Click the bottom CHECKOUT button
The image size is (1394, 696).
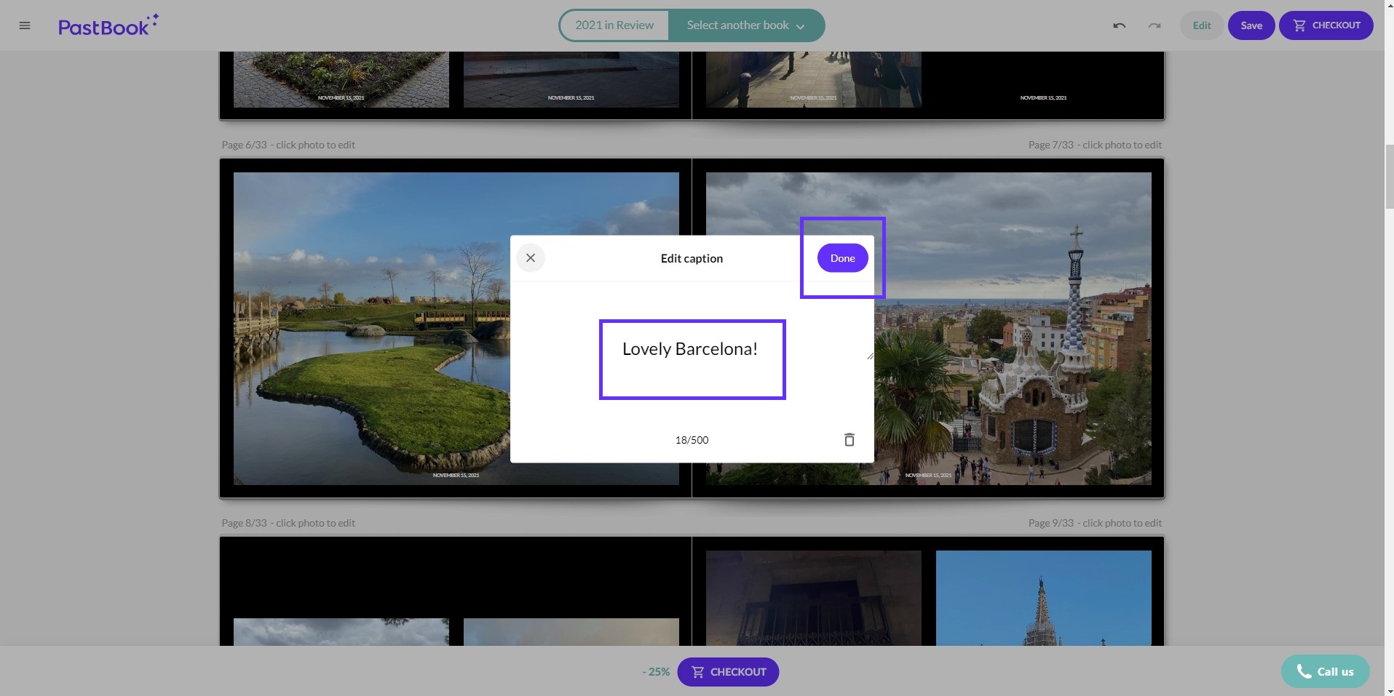[x=728, y=671]
